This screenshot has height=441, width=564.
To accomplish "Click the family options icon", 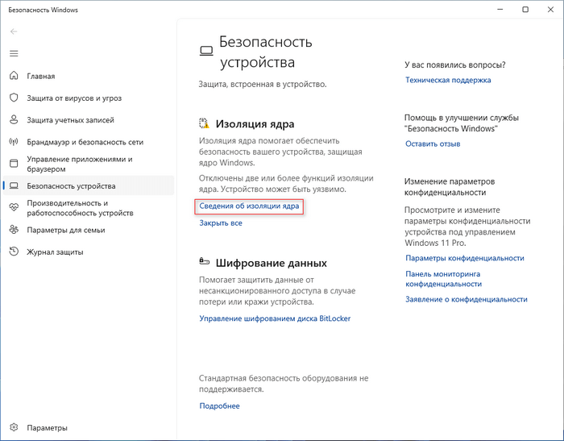I will (13, 230).
